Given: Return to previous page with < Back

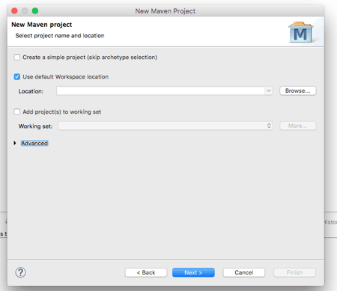Looking at the screenshot, I should pos(146,272).
